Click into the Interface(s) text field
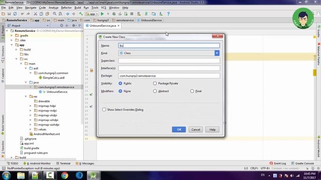The width and height of the screenshot is (321, 180). click(169, 68)
